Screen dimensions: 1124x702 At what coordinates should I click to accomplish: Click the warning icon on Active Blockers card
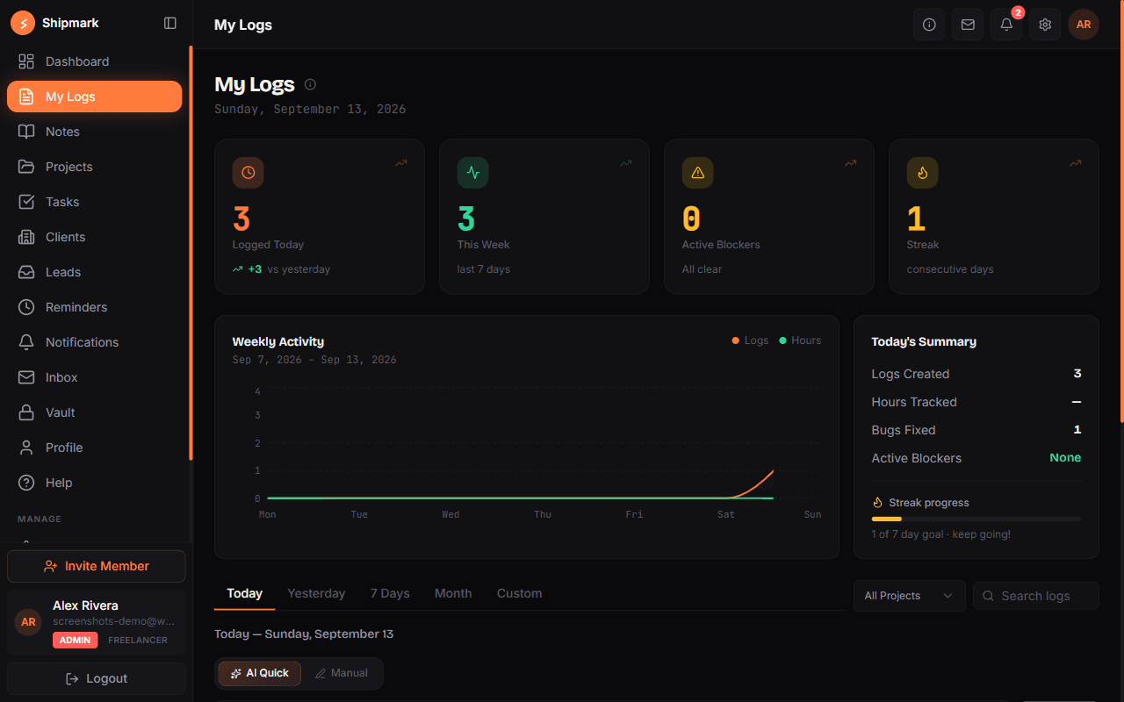698,173
